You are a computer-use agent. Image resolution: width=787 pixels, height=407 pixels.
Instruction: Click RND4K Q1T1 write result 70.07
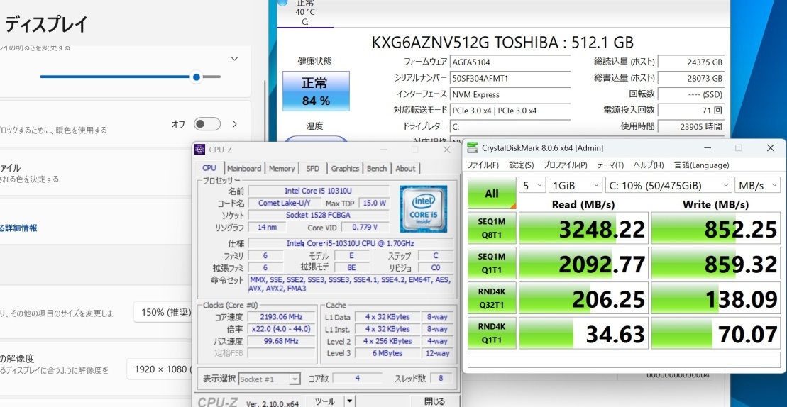(x=716, y=333)
